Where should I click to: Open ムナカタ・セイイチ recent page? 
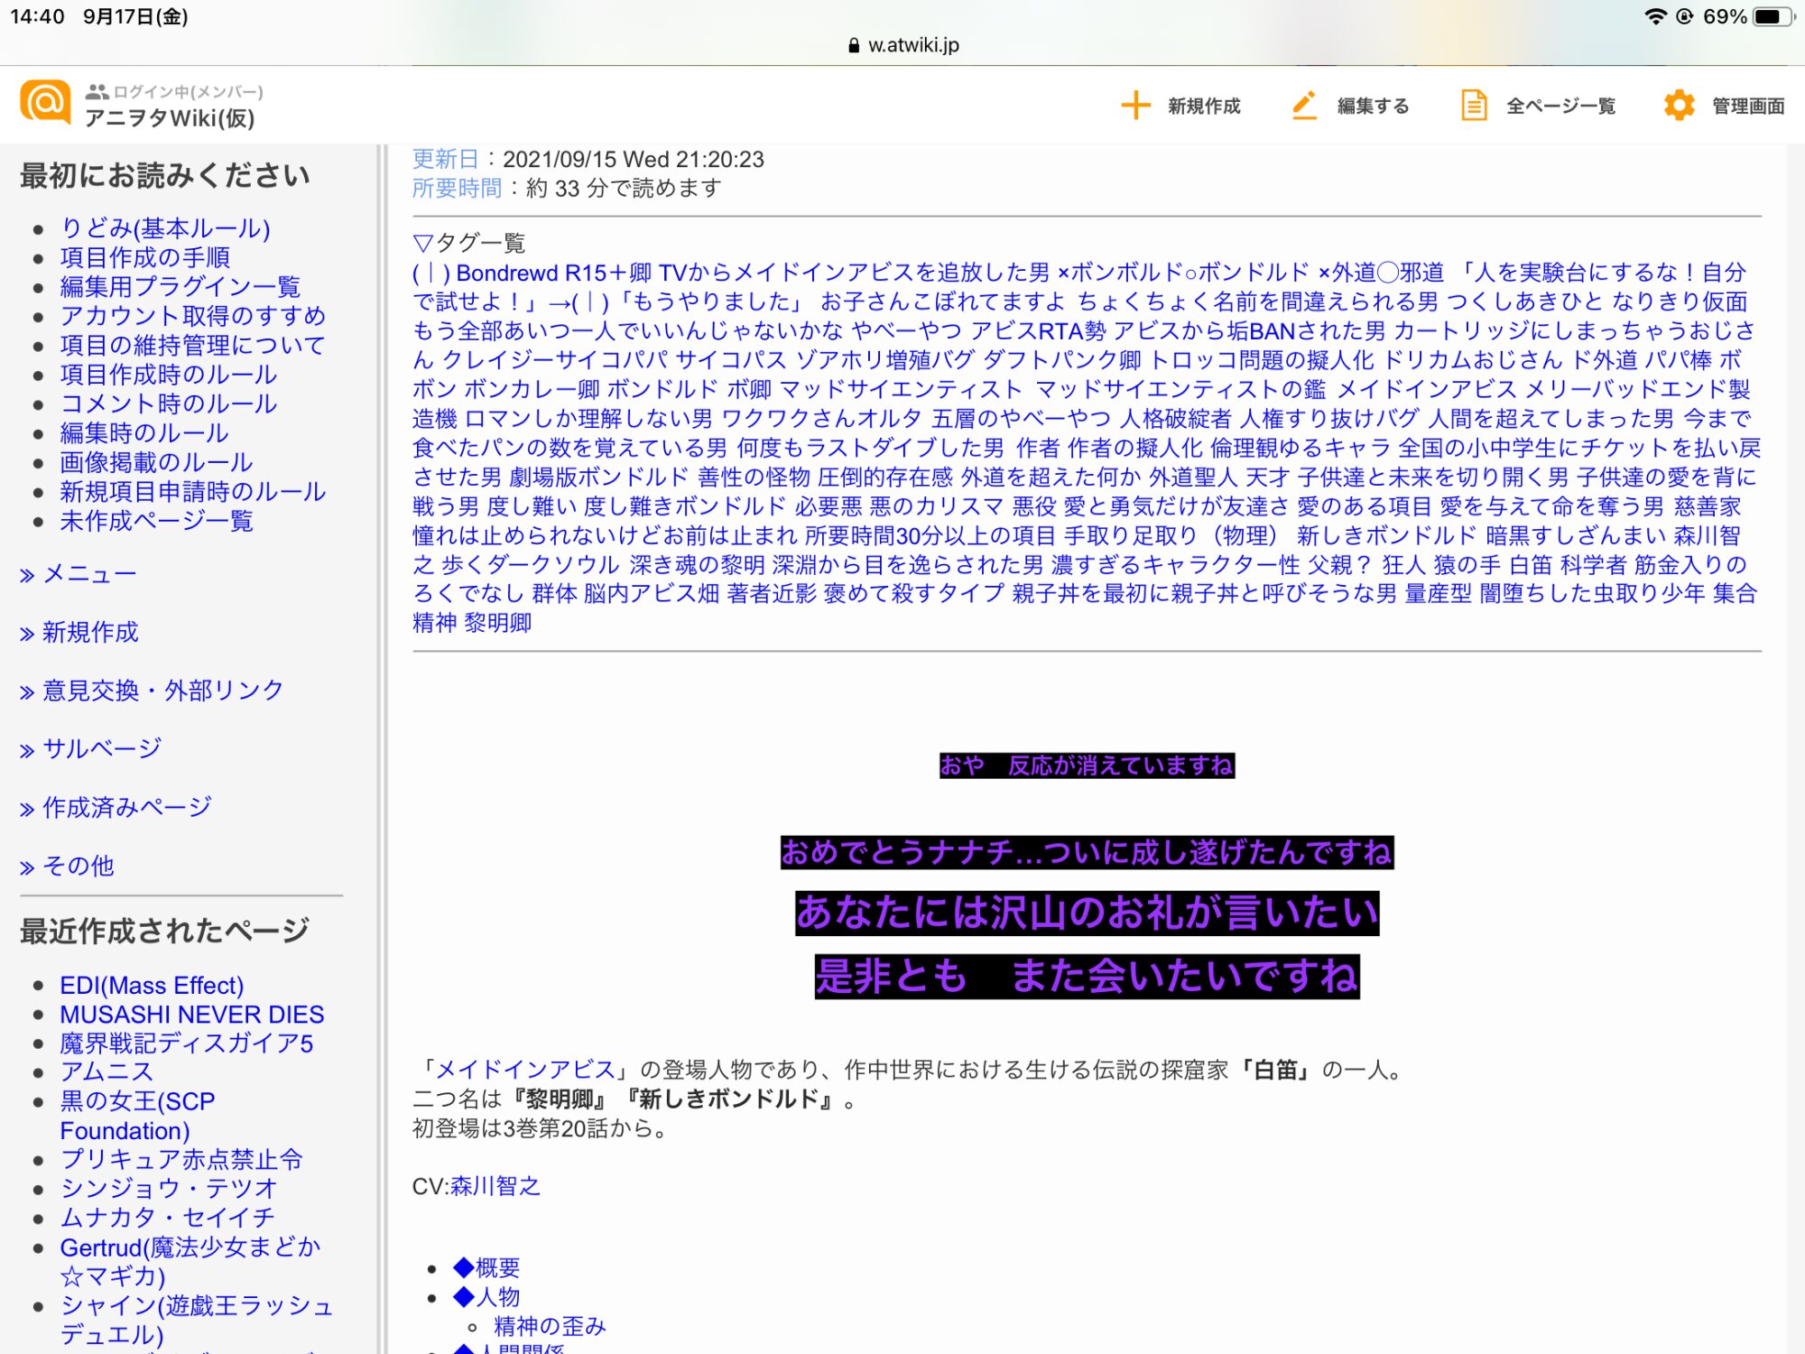(x=167, y=1219)
